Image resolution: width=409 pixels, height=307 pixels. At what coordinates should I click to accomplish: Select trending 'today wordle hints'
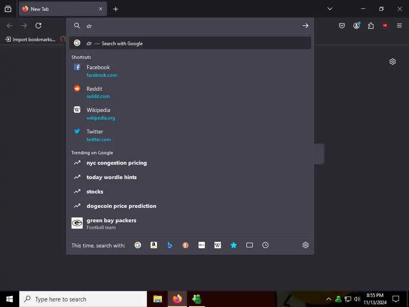(x=190, y=177)
